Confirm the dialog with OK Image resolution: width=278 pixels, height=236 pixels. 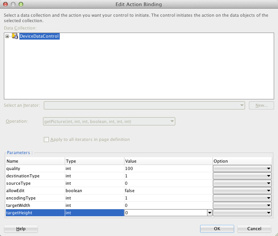[x=217, y=229]
